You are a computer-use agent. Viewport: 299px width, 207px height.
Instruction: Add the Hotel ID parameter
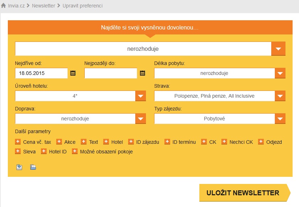(44, 151)
